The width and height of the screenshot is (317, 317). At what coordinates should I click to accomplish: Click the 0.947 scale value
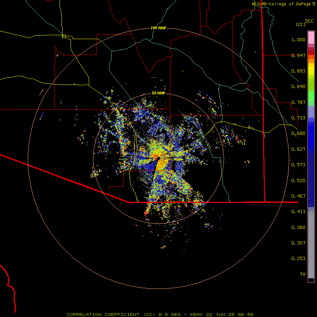tap(298, 55)
